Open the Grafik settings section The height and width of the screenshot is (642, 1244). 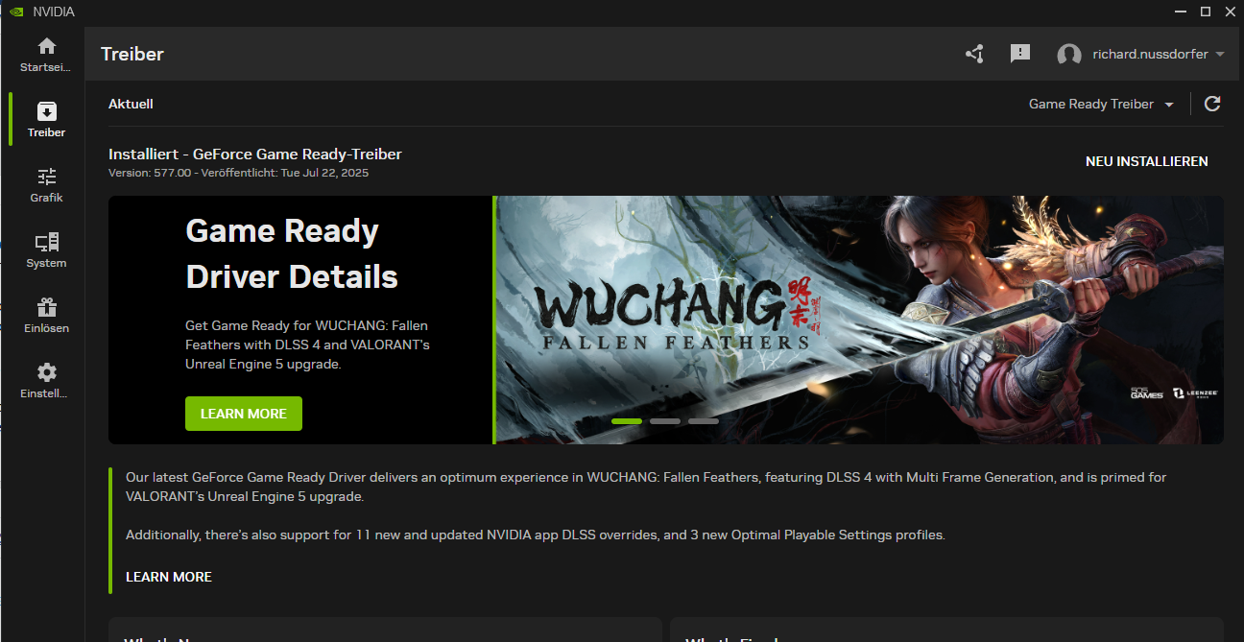point(46,185)
